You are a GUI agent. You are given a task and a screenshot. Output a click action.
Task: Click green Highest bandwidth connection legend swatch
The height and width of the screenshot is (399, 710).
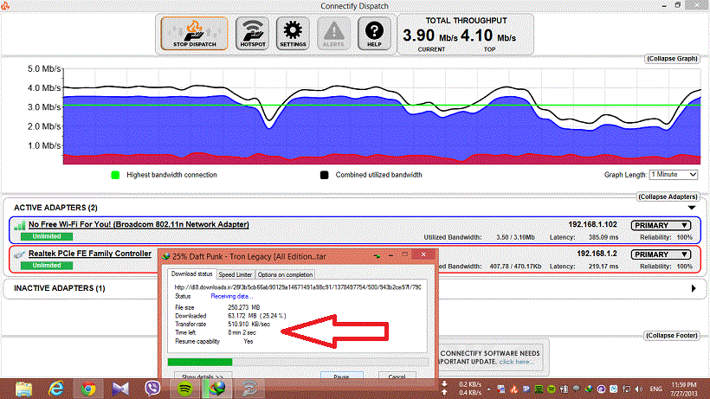(x=115, y=175)
